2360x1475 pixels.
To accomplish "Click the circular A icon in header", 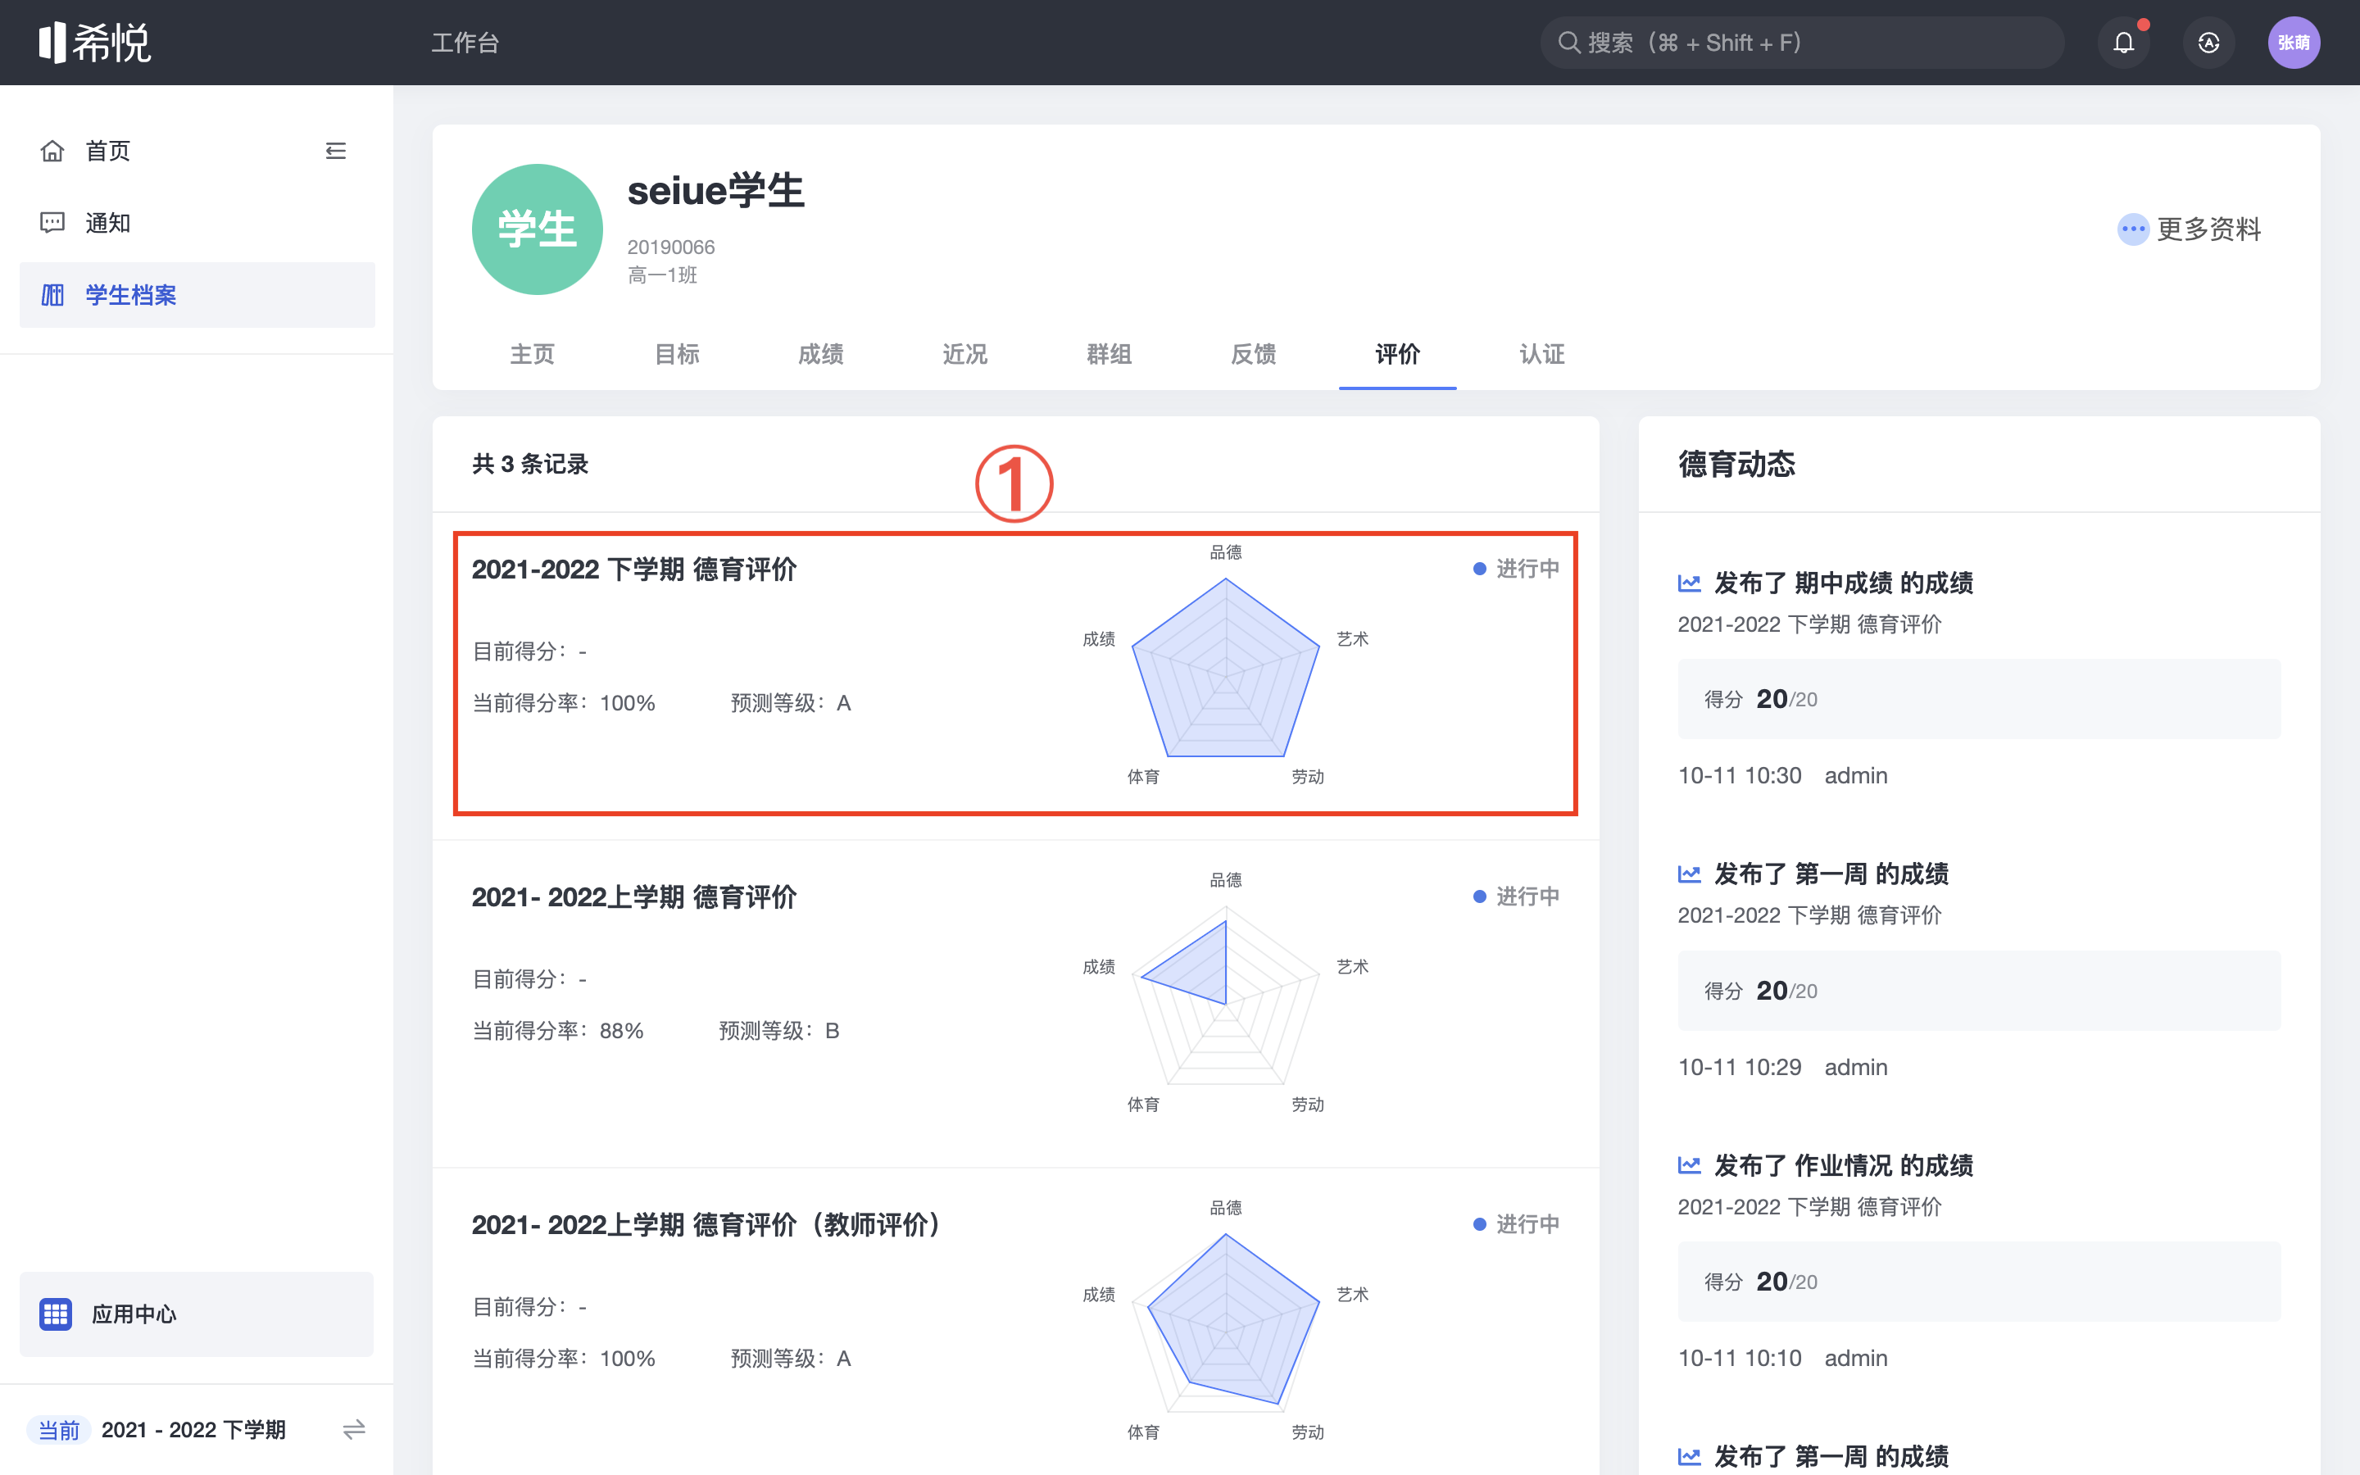I will (2209, 42).
